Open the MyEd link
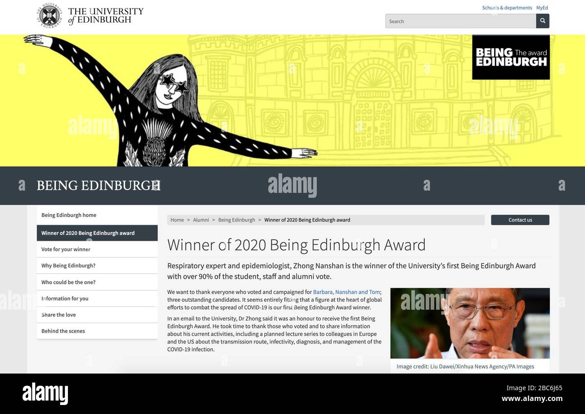The image size is (585, 414). point(542,8)
